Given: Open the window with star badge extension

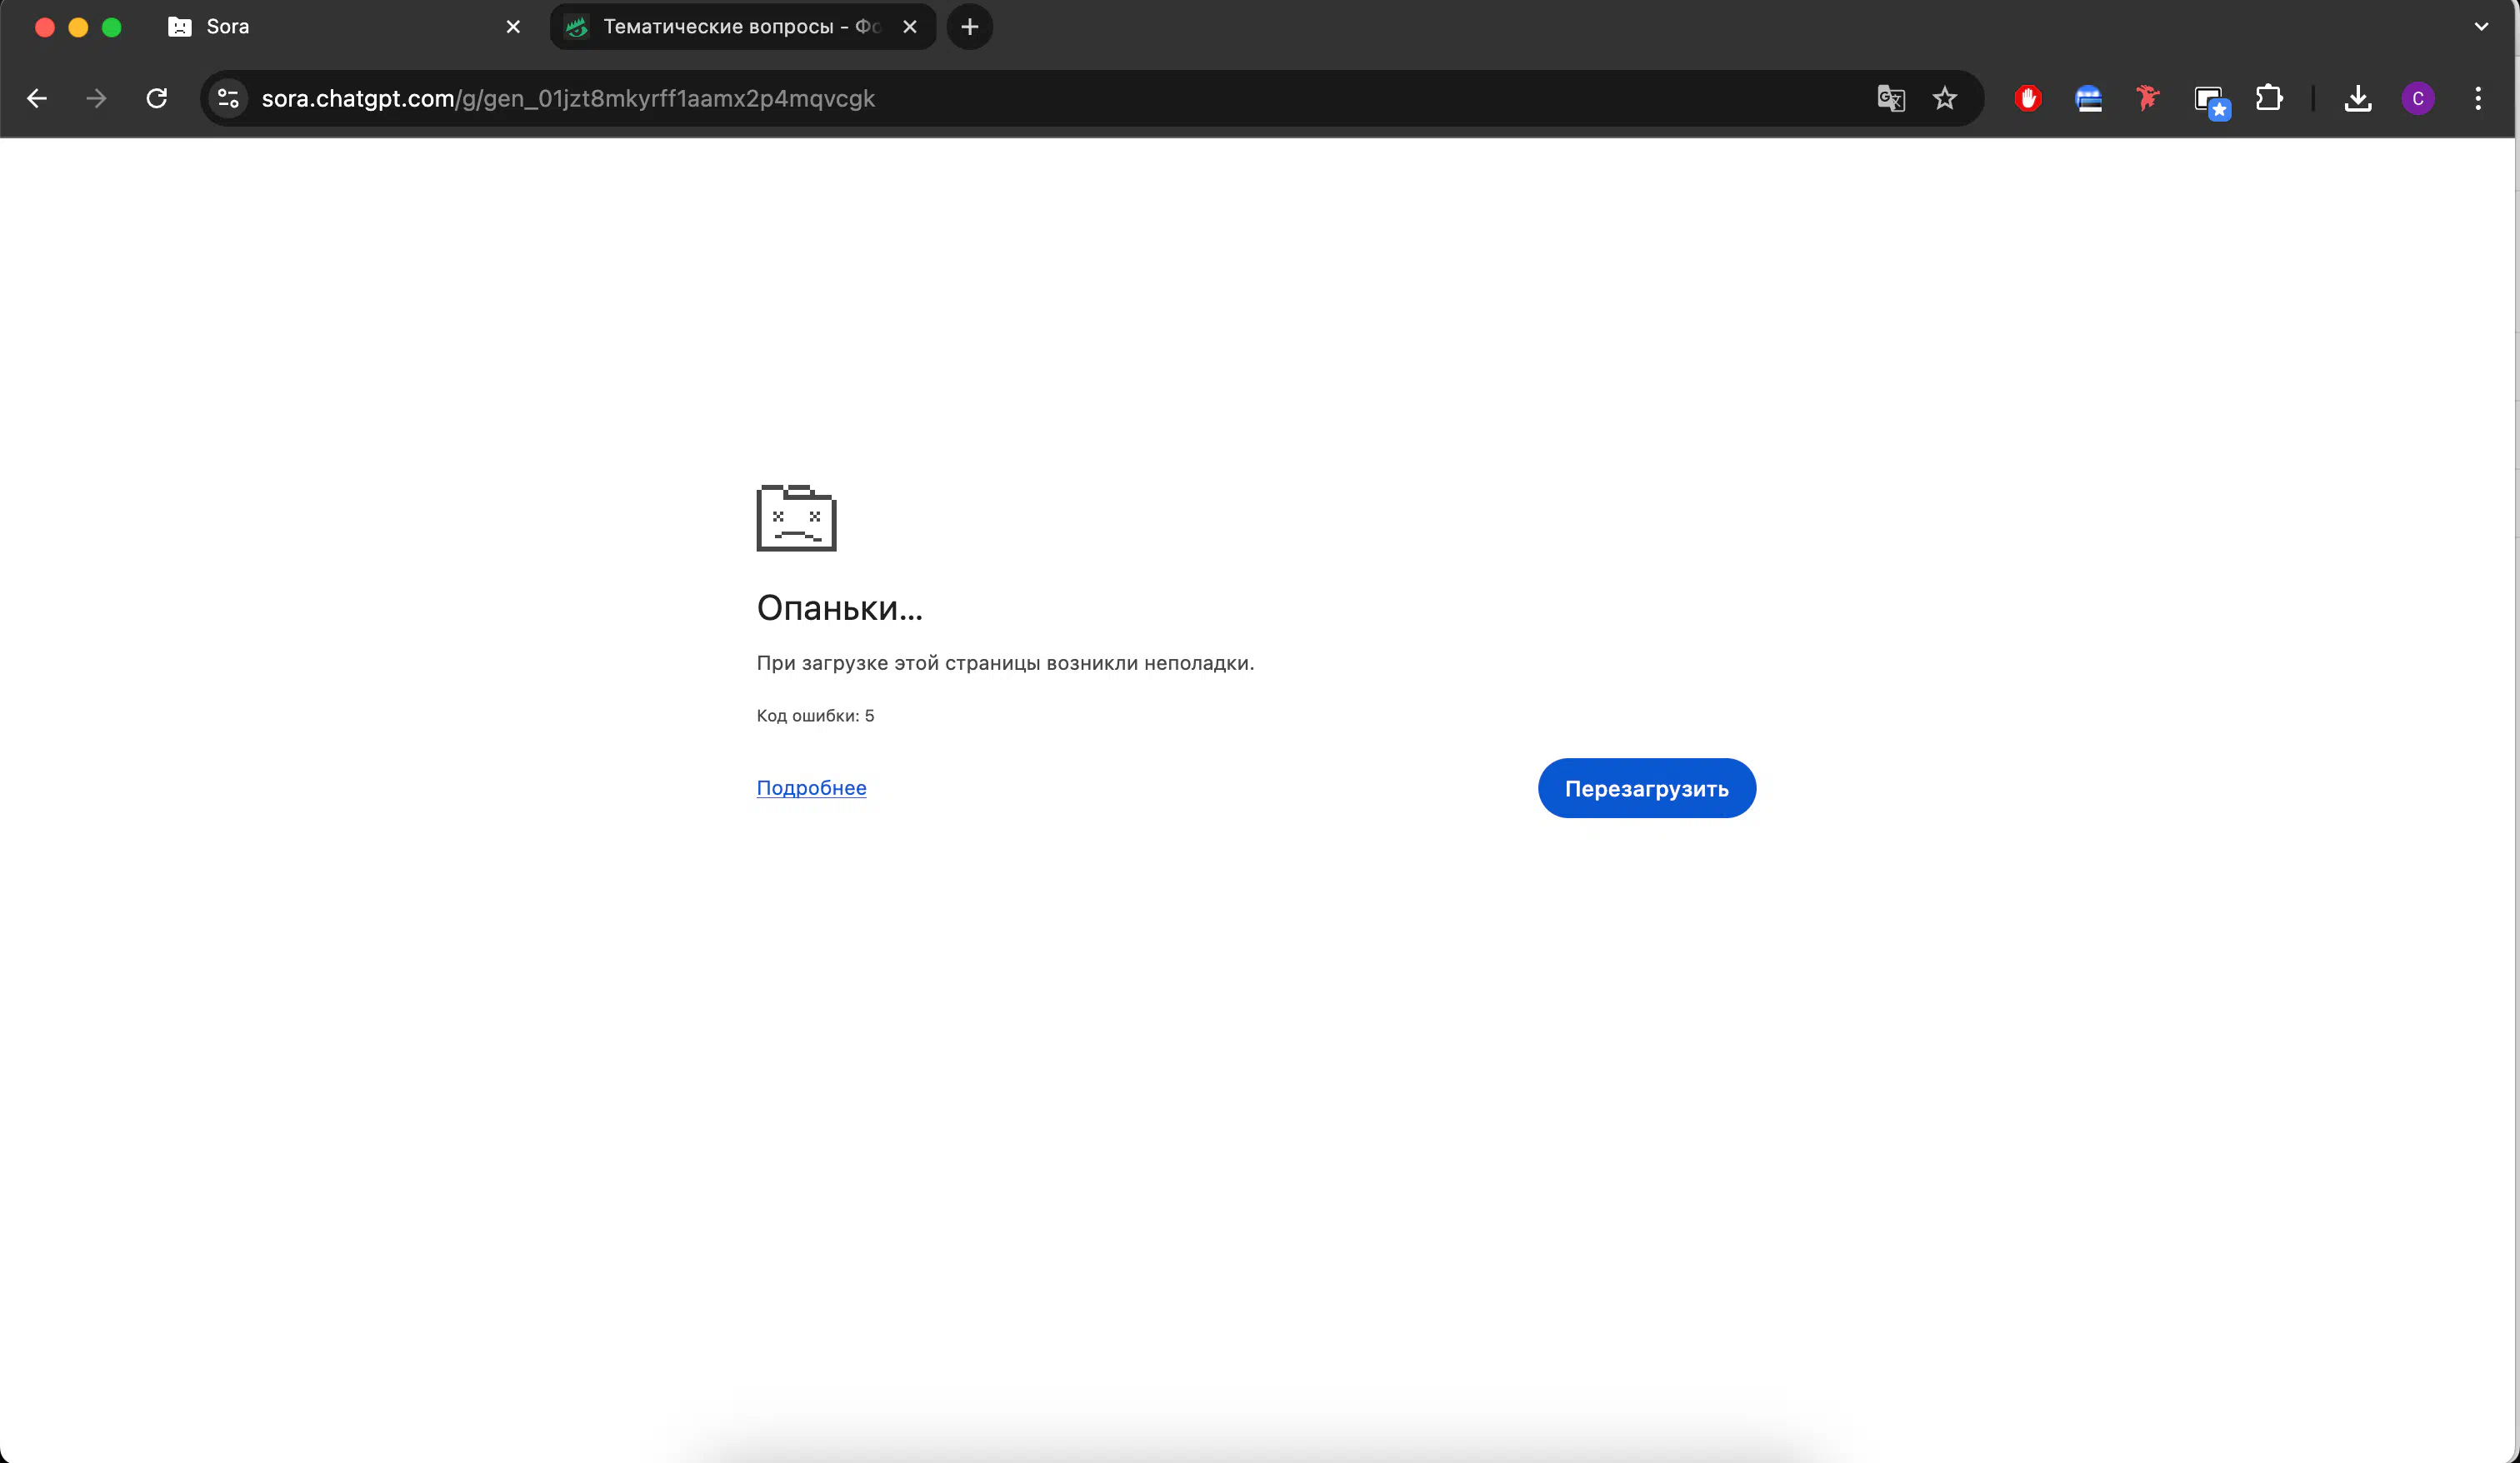Looking at the screenshot, I should click(x=2211, y=101).
